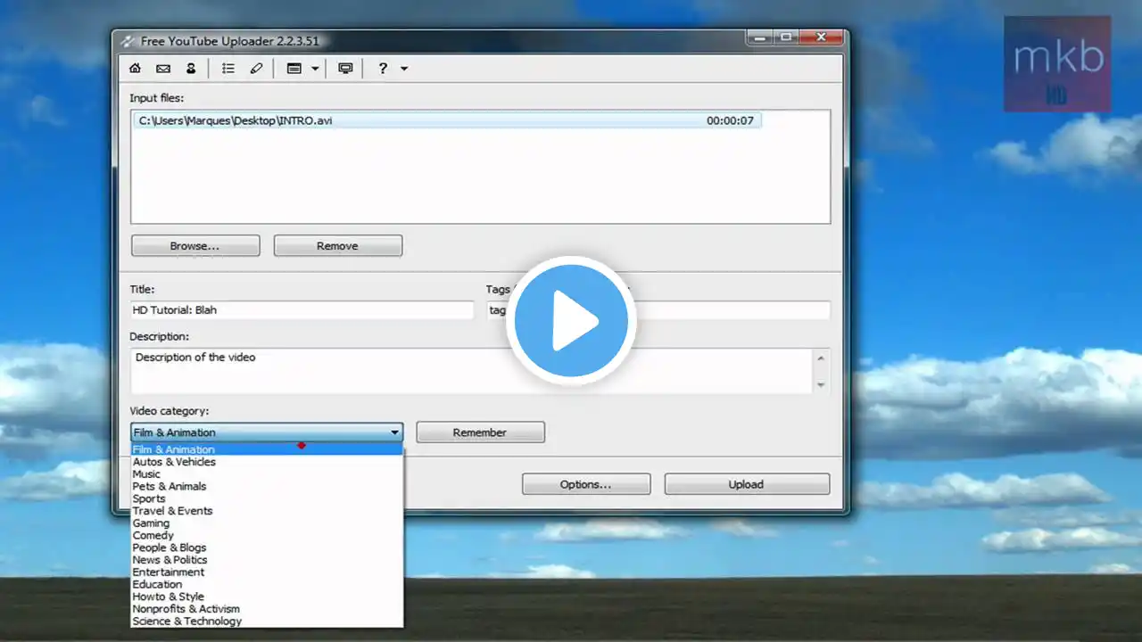Choose Science & Technology category
The width and height of the screenshot is (1142, 642).
coord(187,621)
